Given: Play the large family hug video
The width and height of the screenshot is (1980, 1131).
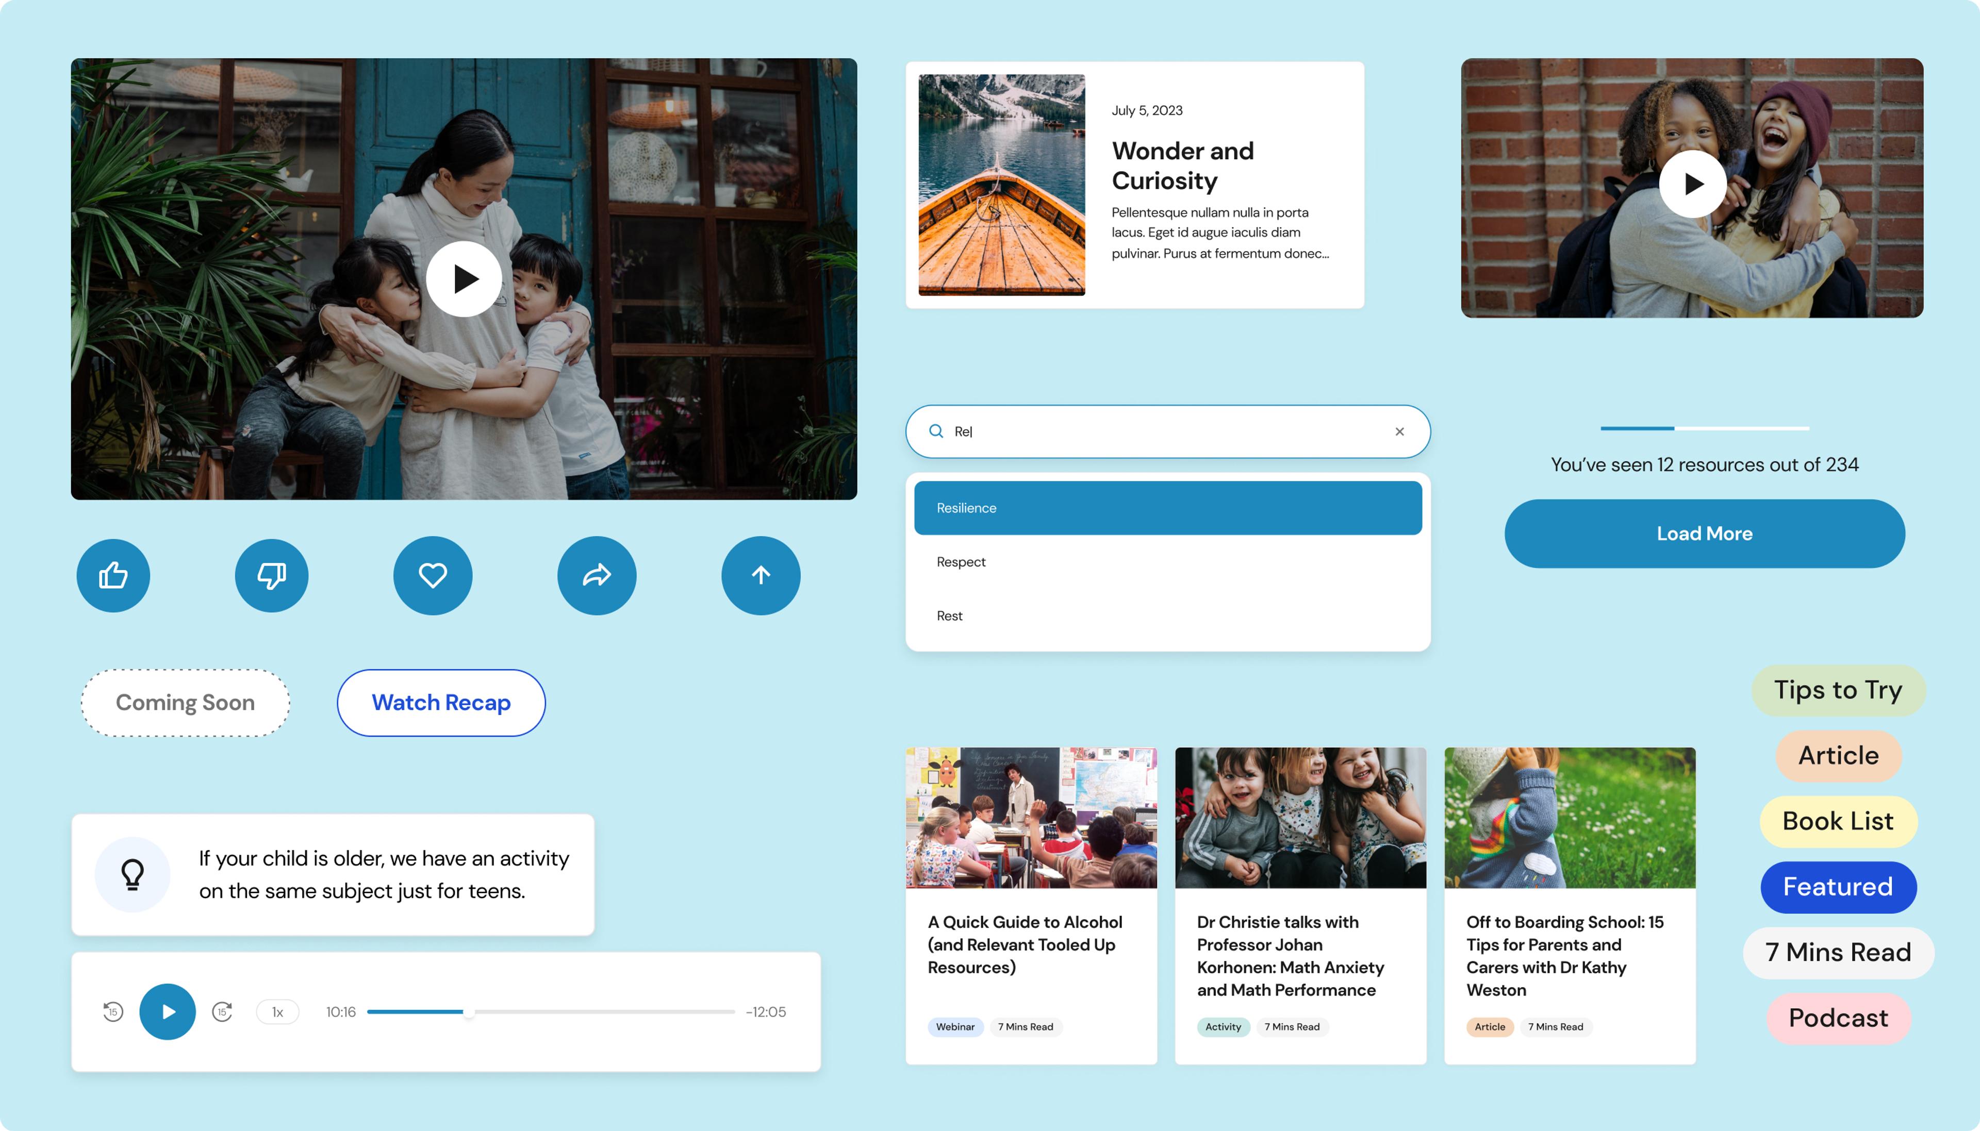Looking at the screenshot, I should 464,279.
